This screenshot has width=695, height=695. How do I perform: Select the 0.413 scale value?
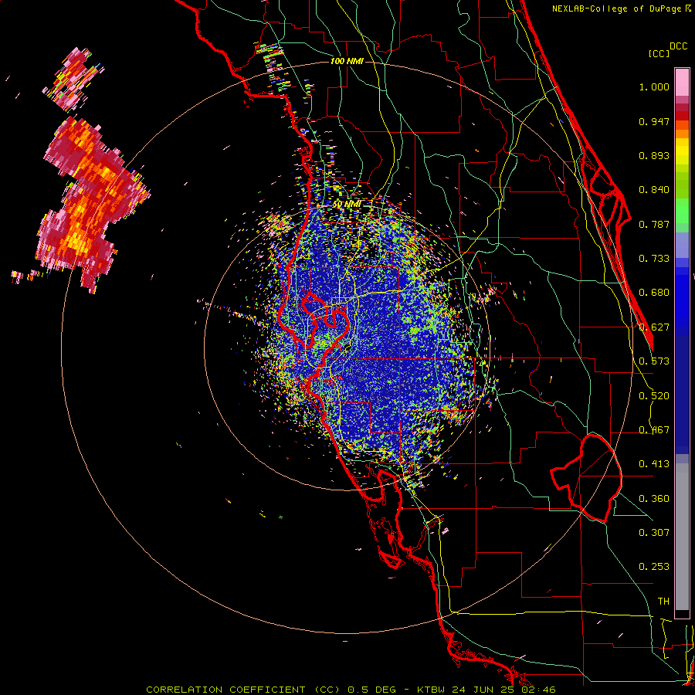(654, 464)
